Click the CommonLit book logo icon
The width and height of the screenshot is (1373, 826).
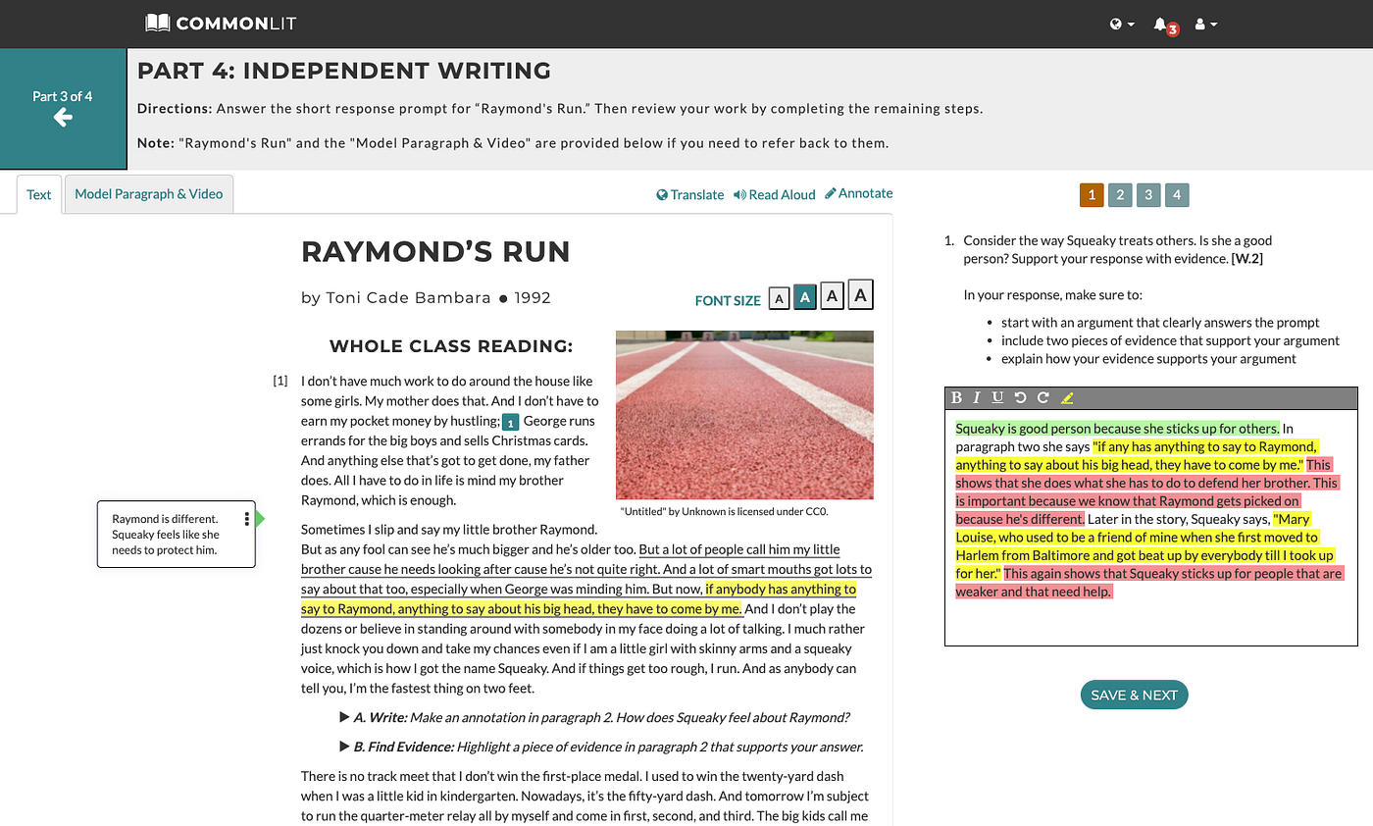pos(157,23)
